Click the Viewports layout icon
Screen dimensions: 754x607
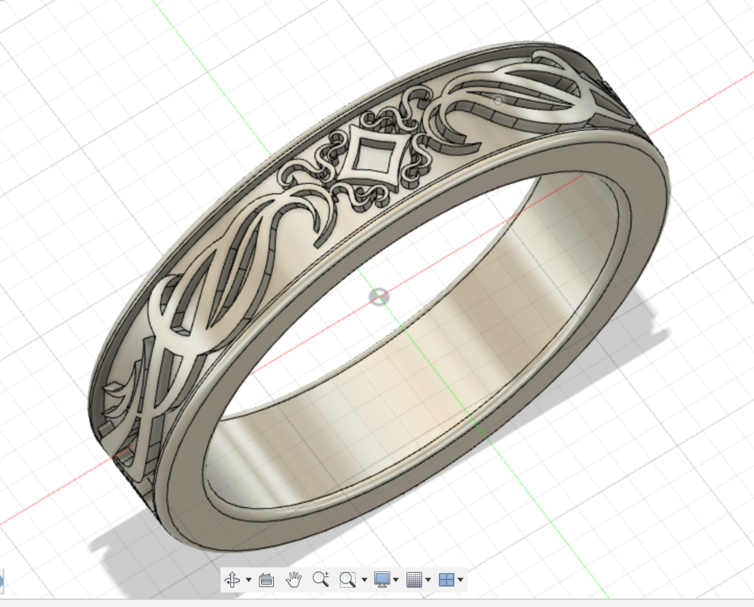pyautogui.click(x=446, y=580)
